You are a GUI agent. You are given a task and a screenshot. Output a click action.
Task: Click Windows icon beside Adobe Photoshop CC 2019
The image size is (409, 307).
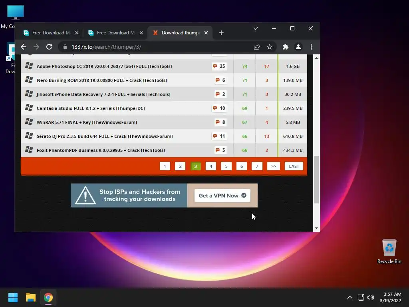[x=29, y=66]
